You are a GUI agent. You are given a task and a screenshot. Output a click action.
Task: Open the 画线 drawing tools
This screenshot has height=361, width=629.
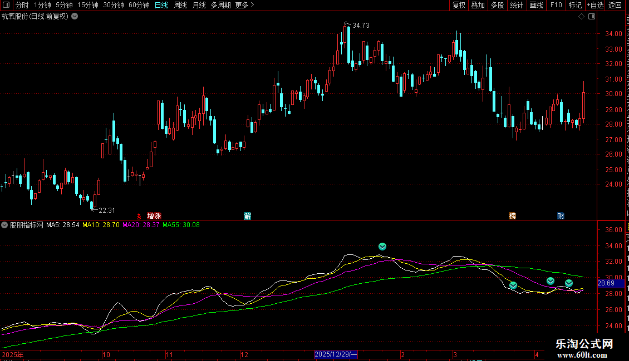coord(537,5)
